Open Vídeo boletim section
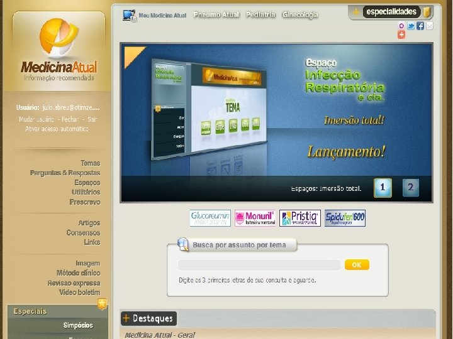The image size is (453, 339). point(79,293)
